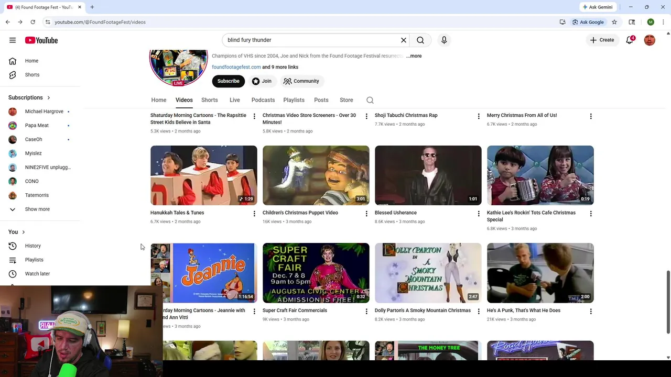Play Blessed Usherance thumbnail
This screenshot has height=377, width=671.
(428, 175)
